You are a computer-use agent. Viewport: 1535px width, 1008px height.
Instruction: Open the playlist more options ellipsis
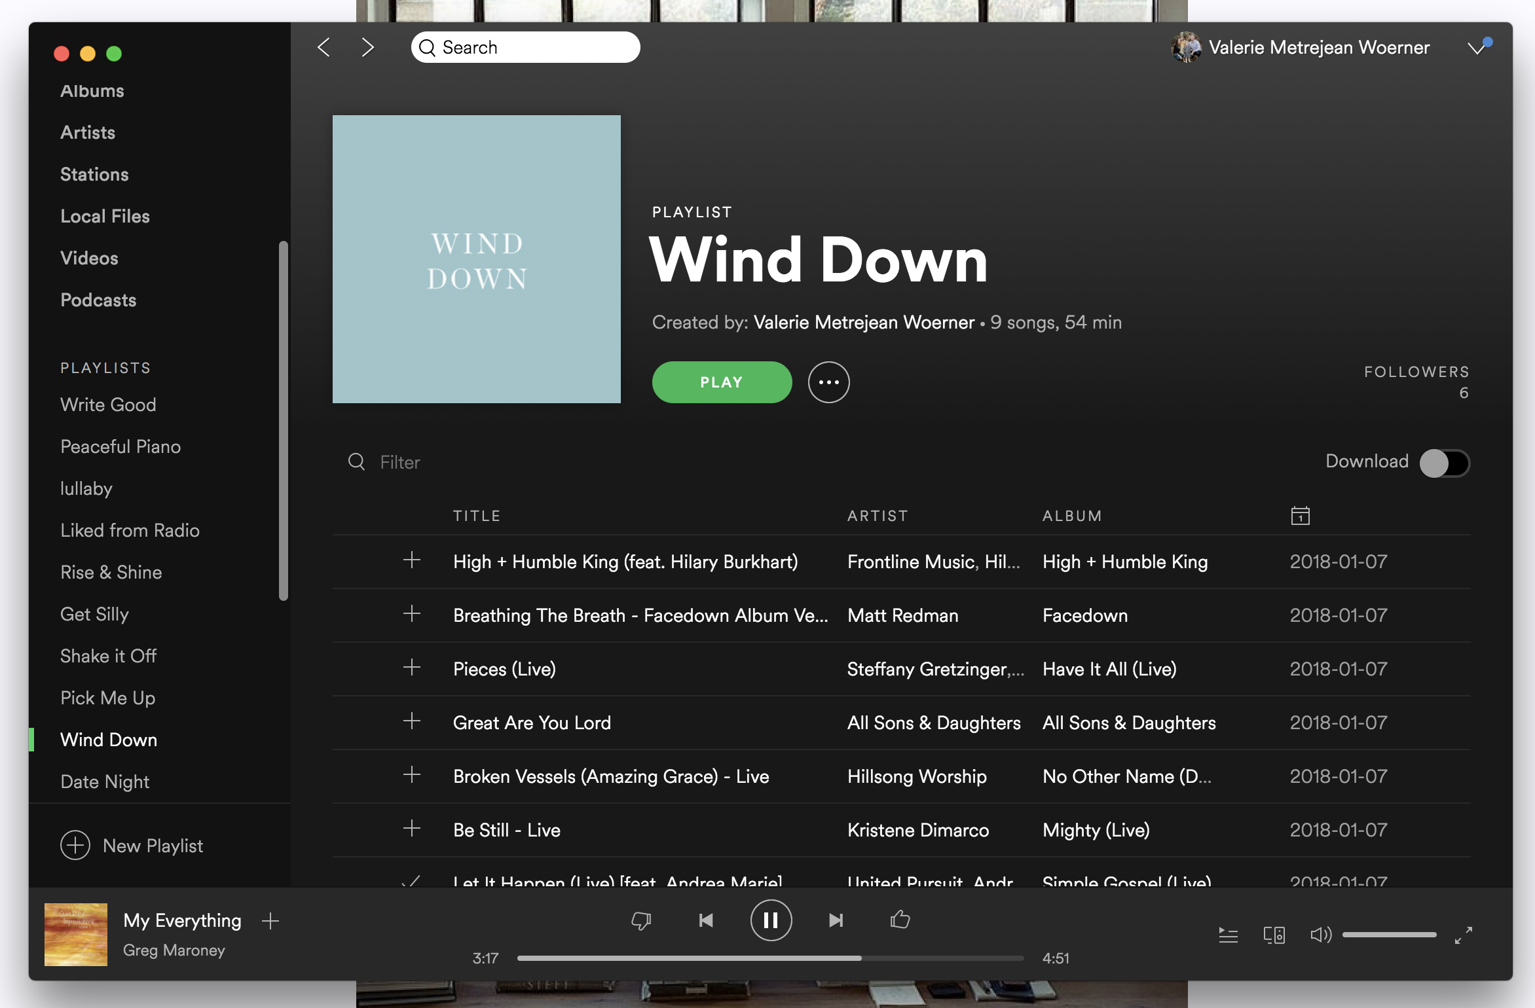tap(828, 382)
